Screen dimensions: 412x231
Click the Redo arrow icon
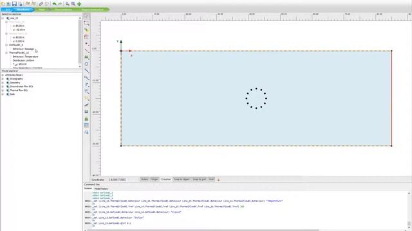click(60, 4)
